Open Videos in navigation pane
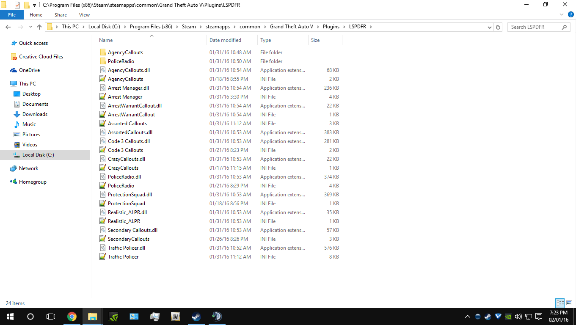Screen dimensions: 576x325 click(x=30, y=145)
